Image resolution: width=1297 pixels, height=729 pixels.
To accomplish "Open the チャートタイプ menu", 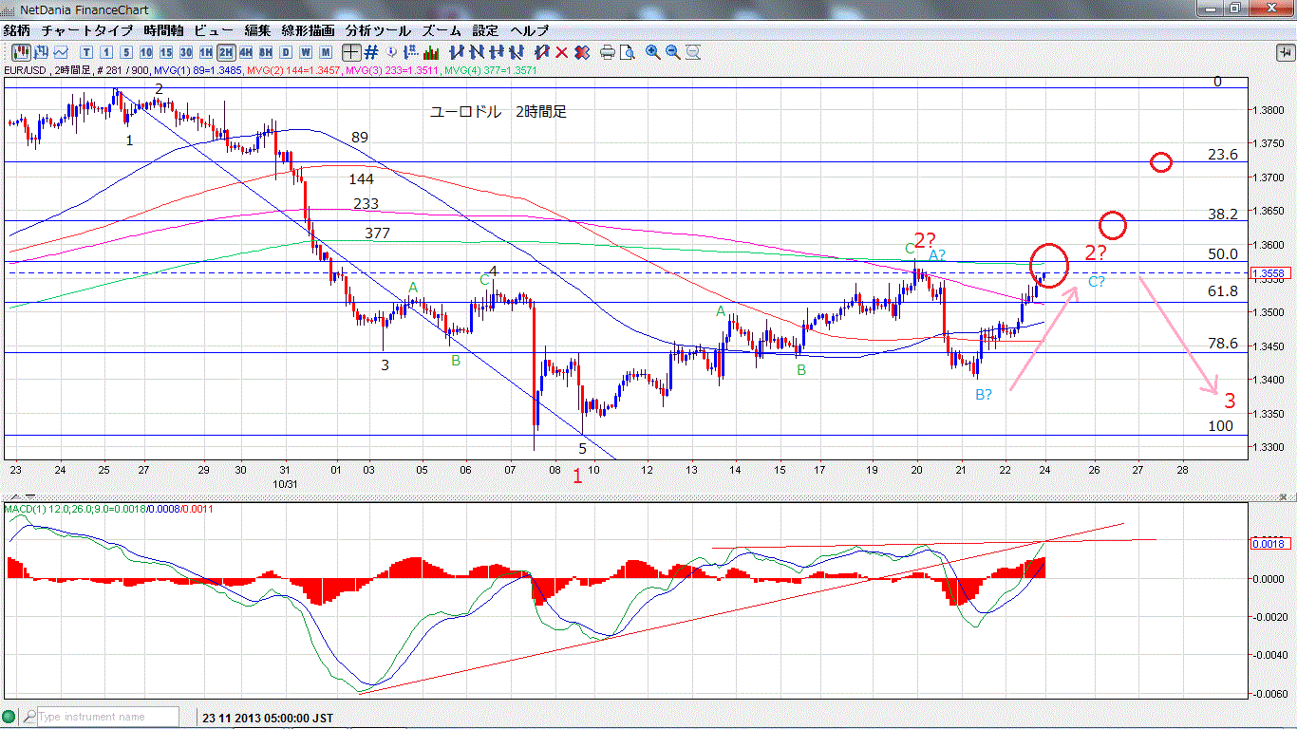I will click(87, 30).
